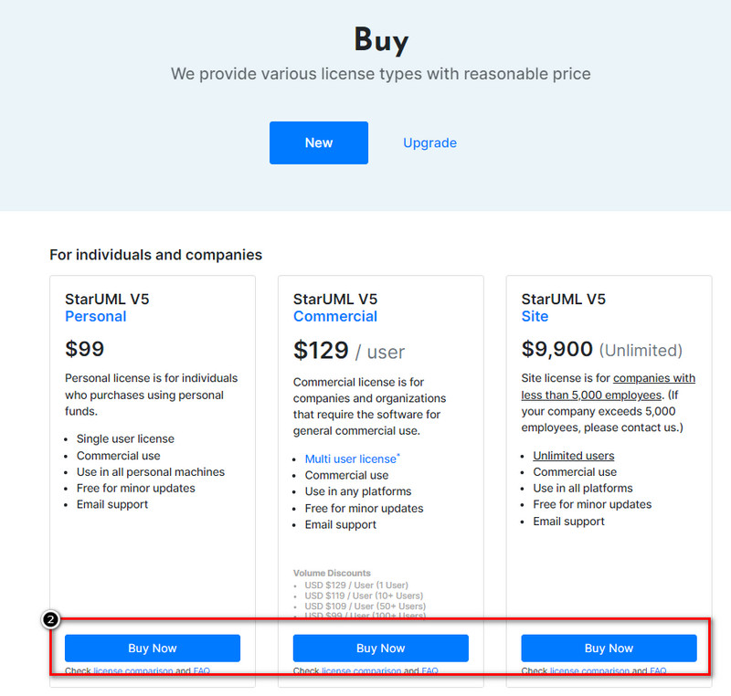
Task: Switch to the Upgrade tab
Action: click(429, 142)
